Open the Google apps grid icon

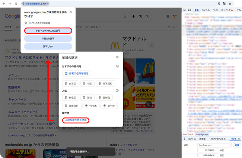167,16
